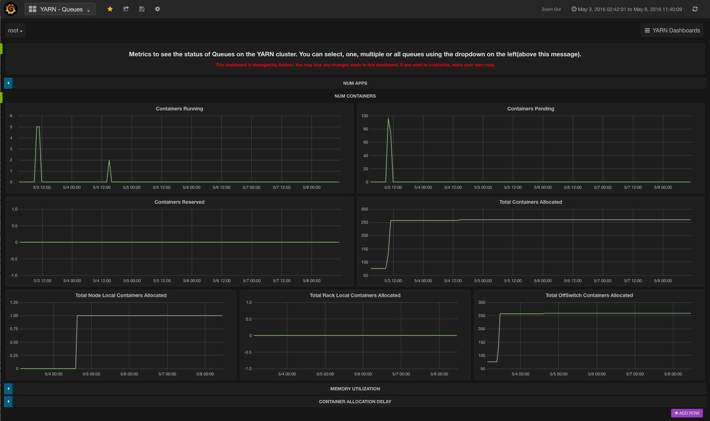Refresh the dashboard
The width and height of the screenshot is (710, 421).
(695, 9)
